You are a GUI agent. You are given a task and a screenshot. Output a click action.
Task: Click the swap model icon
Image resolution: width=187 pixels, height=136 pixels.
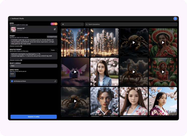pos(55,29)
